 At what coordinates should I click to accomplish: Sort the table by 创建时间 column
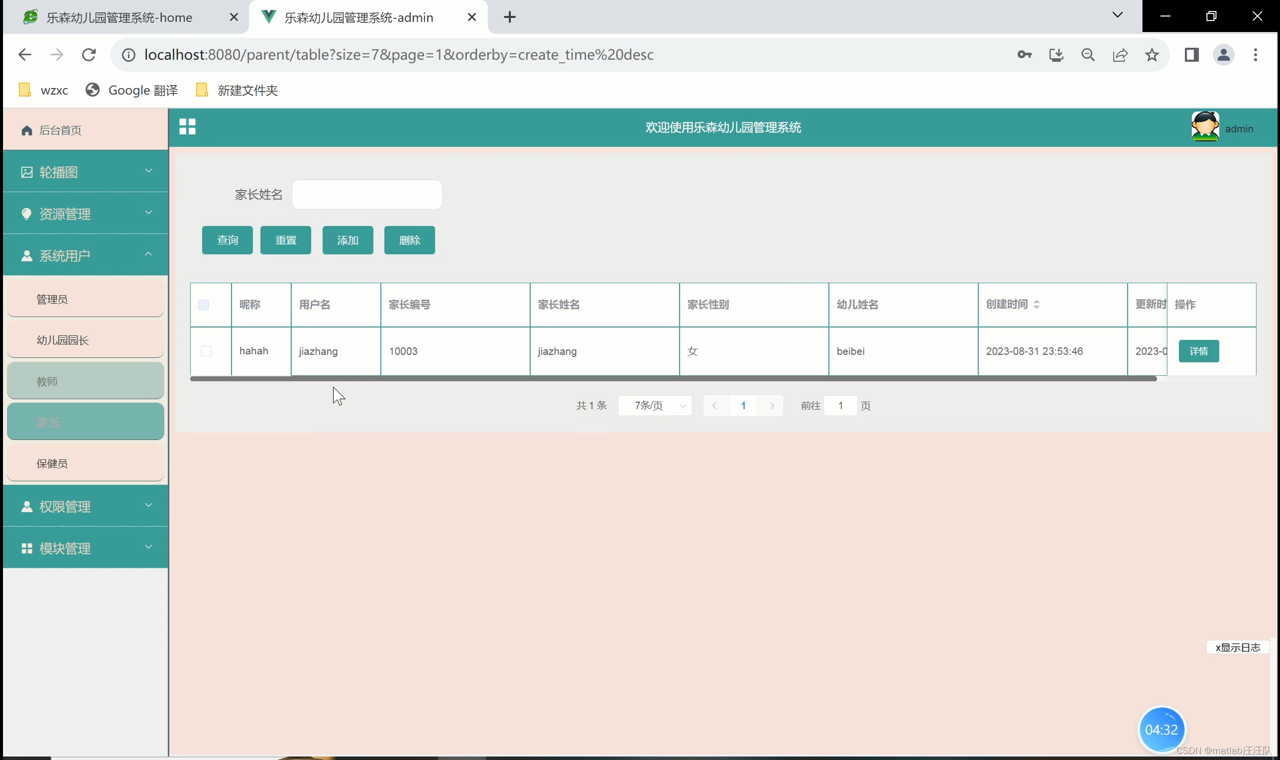(1036, 304)
